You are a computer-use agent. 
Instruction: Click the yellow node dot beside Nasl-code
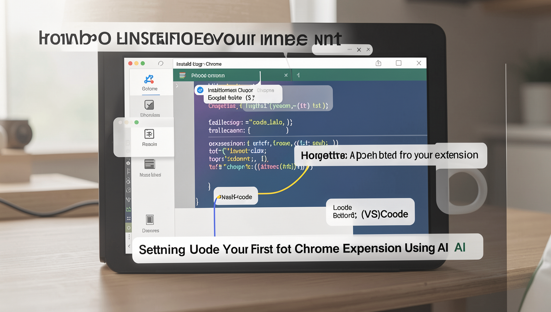(219, 197)
